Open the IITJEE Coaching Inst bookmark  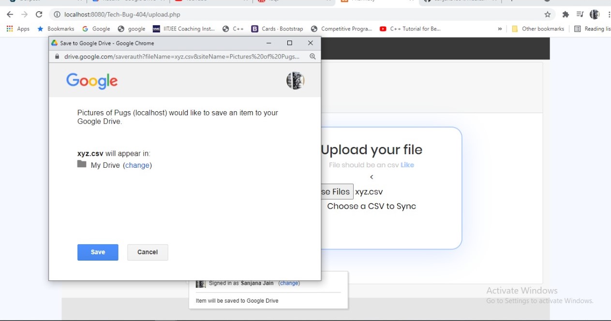pos(184,29)
